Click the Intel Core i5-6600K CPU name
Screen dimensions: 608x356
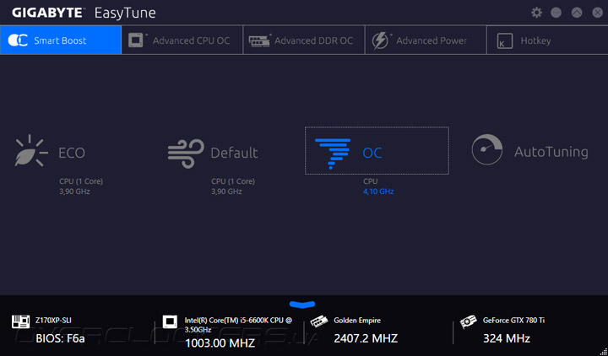click(238, 325)
